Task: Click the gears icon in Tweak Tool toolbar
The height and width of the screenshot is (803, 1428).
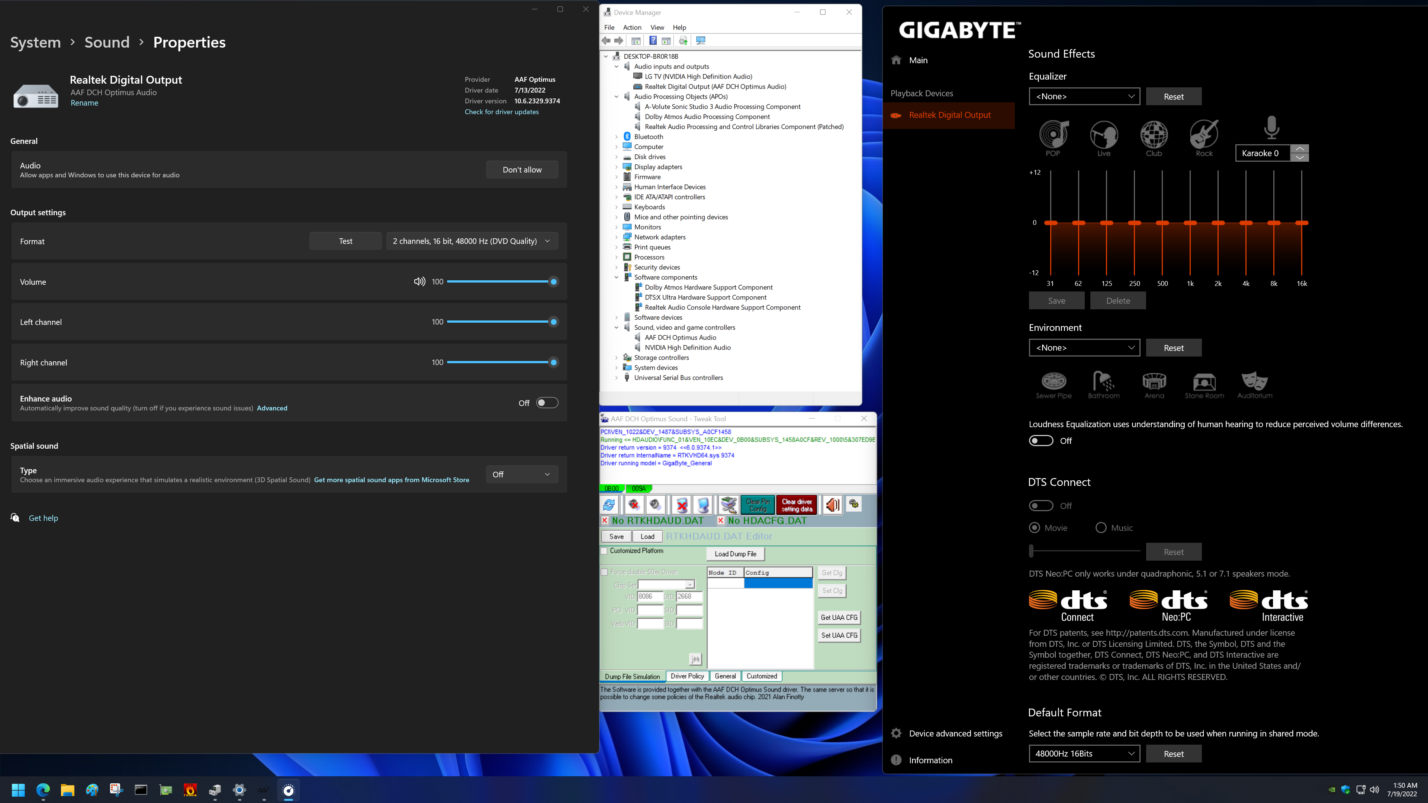Action: [854, 504]
